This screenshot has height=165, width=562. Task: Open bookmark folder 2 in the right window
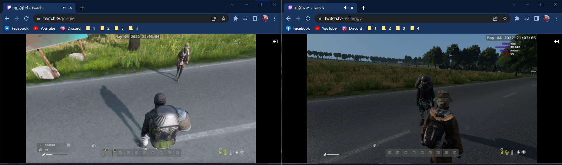pyautogui.click(x=386, y=28)
